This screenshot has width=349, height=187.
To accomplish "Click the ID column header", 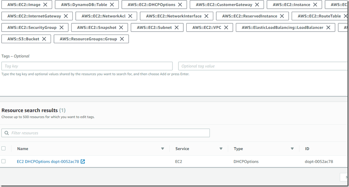I will coord(307,149).
